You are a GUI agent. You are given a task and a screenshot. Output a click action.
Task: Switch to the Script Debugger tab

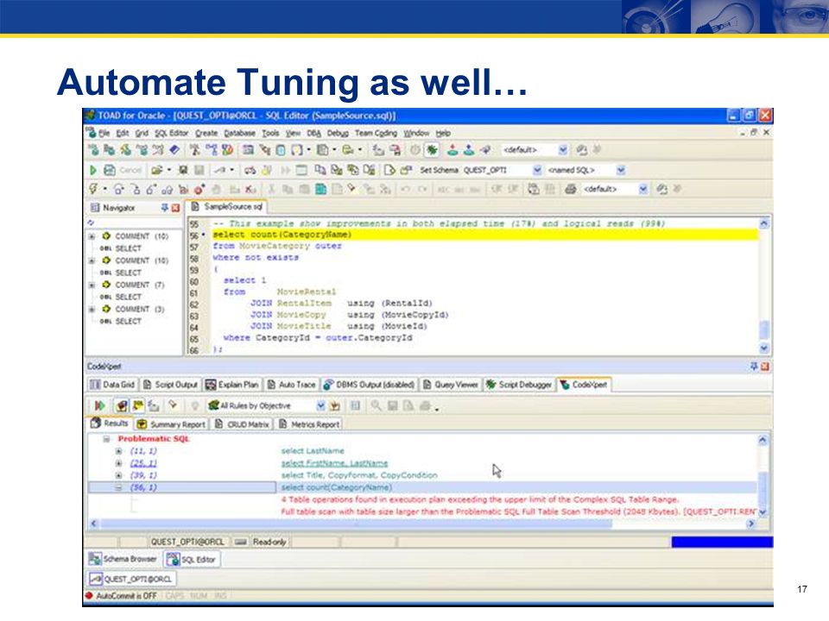point(519,385)
